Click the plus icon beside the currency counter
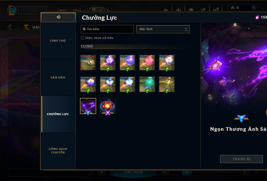This screenshot has height=181, width=267. [254, 8]
